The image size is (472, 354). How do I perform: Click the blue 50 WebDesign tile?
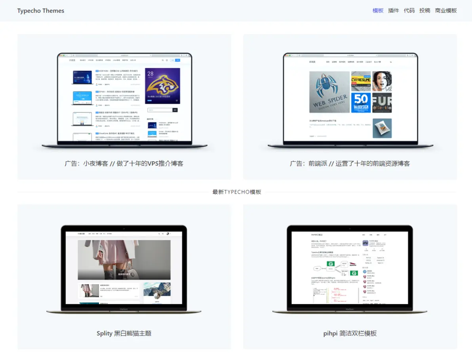tap(361, 103)
